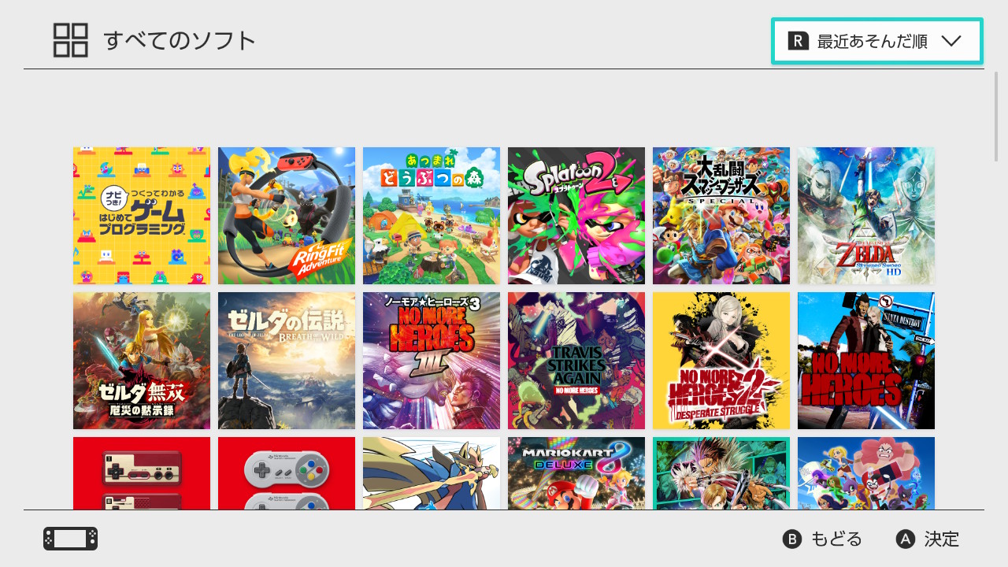This screenshot has width=1008, height=567.
Task: Click the B もどる back button
Action: 823,539
